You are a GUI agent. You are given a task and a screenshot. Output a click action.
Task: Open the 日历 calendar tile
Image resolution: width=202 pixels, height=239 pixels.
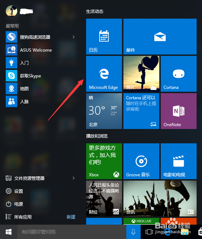[104, 37]
